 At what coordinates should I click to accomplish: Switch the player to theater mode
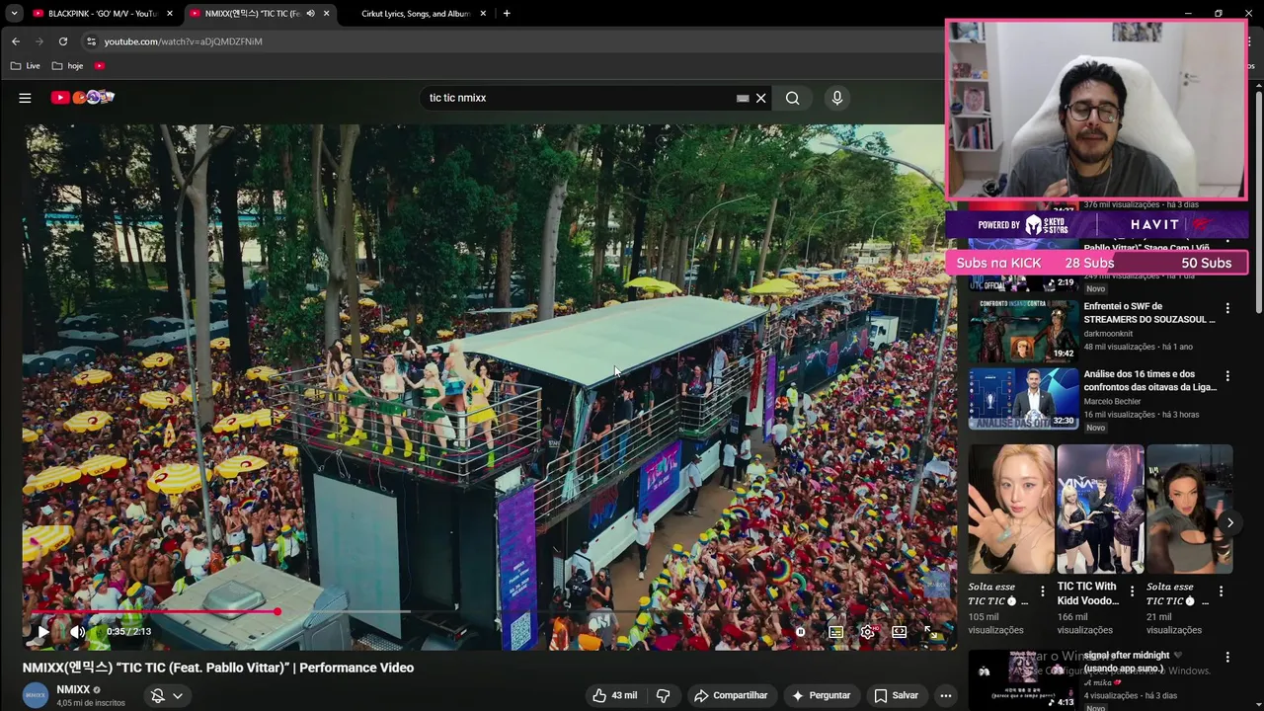tap(899, 632)
